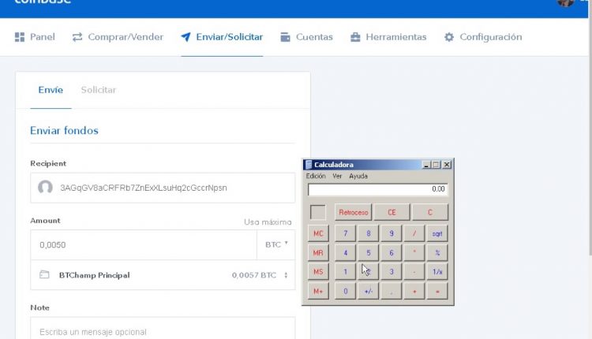592x339 pixels.
Task: Click the divide (/) calculator key
Action: 414,233
